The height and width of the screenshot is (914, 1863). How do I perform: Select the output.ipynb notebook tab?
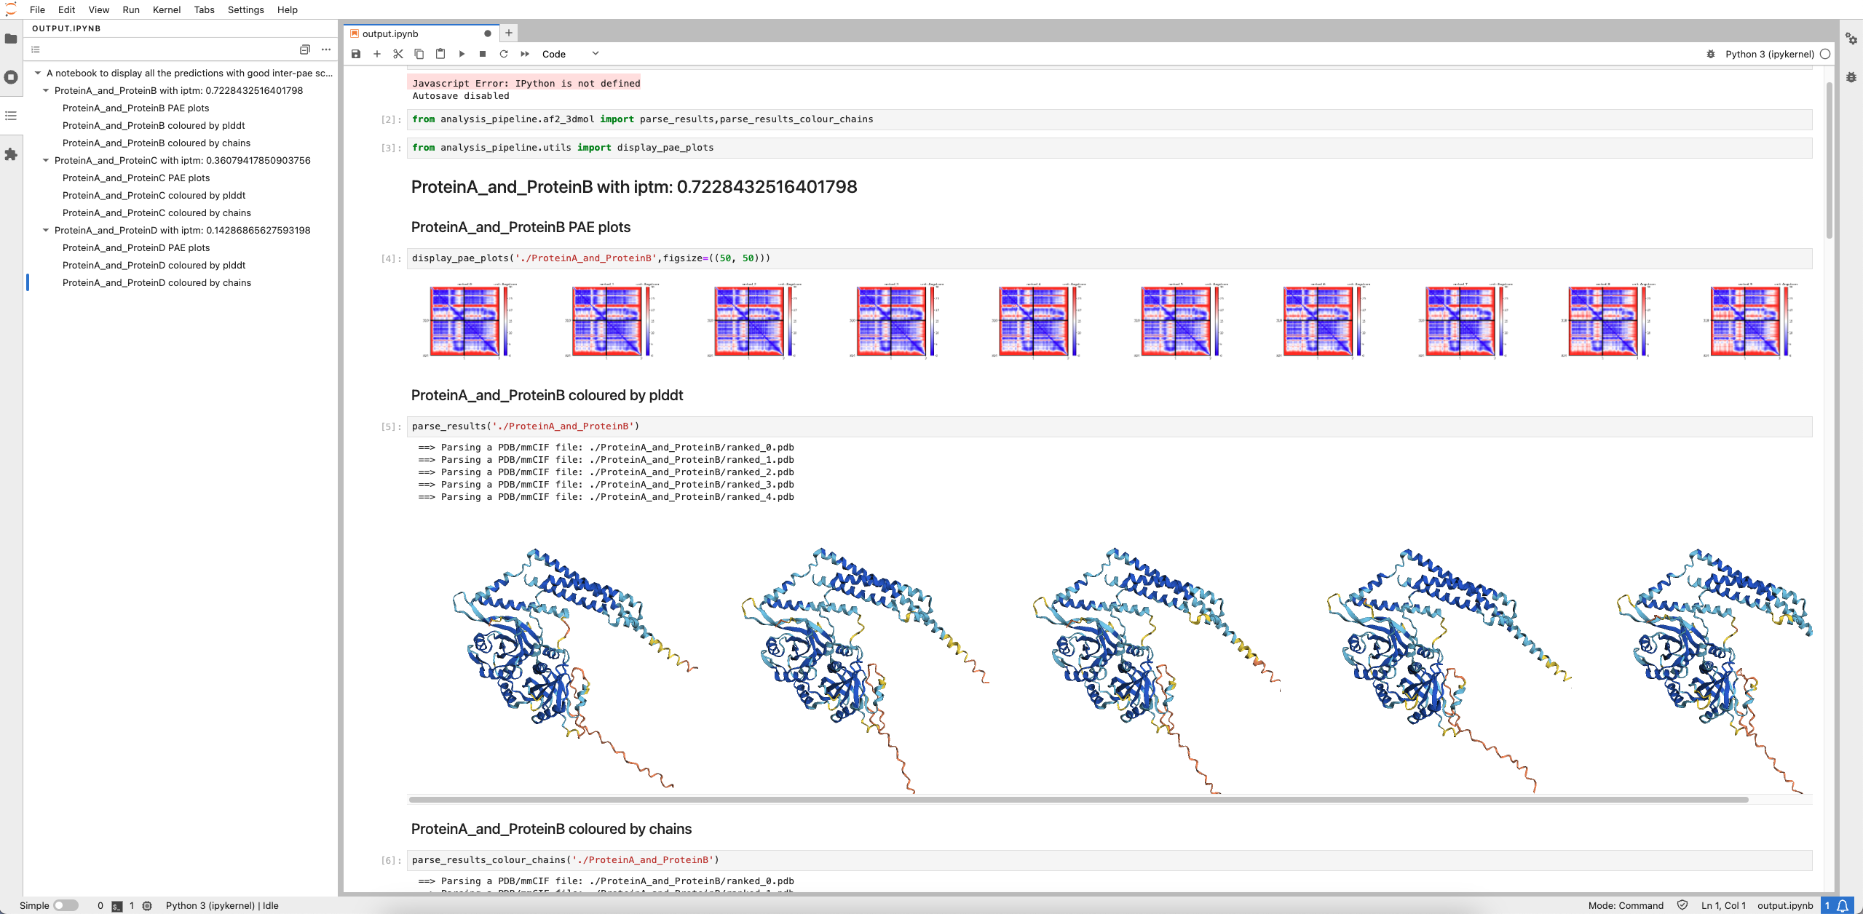(390, 33)
